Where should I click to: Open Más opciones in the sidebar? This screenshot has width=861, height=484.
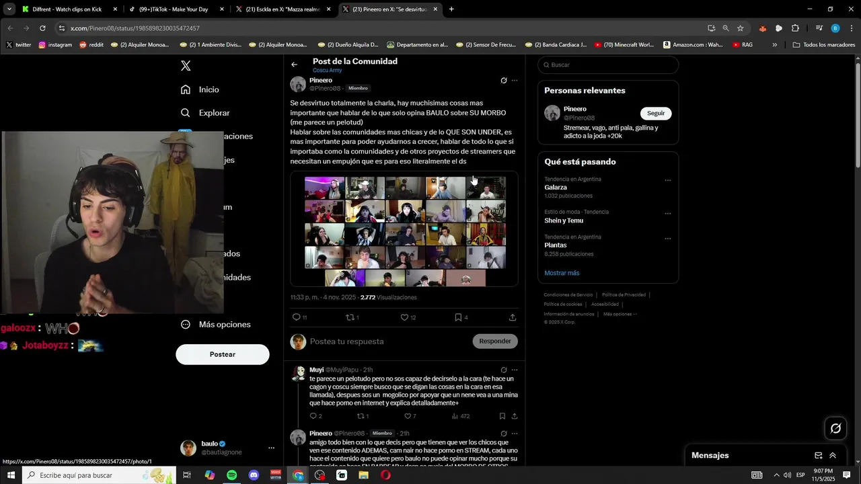[x=215, y=324]
